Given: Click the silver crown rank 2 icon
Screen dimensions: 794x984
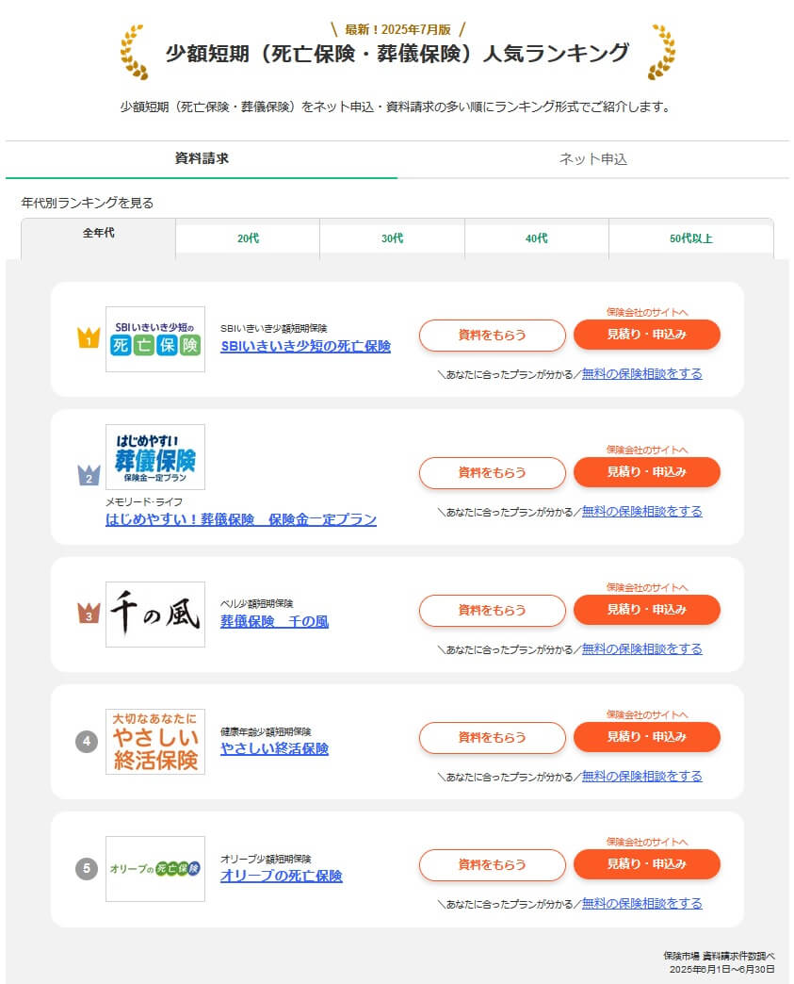Looking at the screenshot, I should point(88,475).
